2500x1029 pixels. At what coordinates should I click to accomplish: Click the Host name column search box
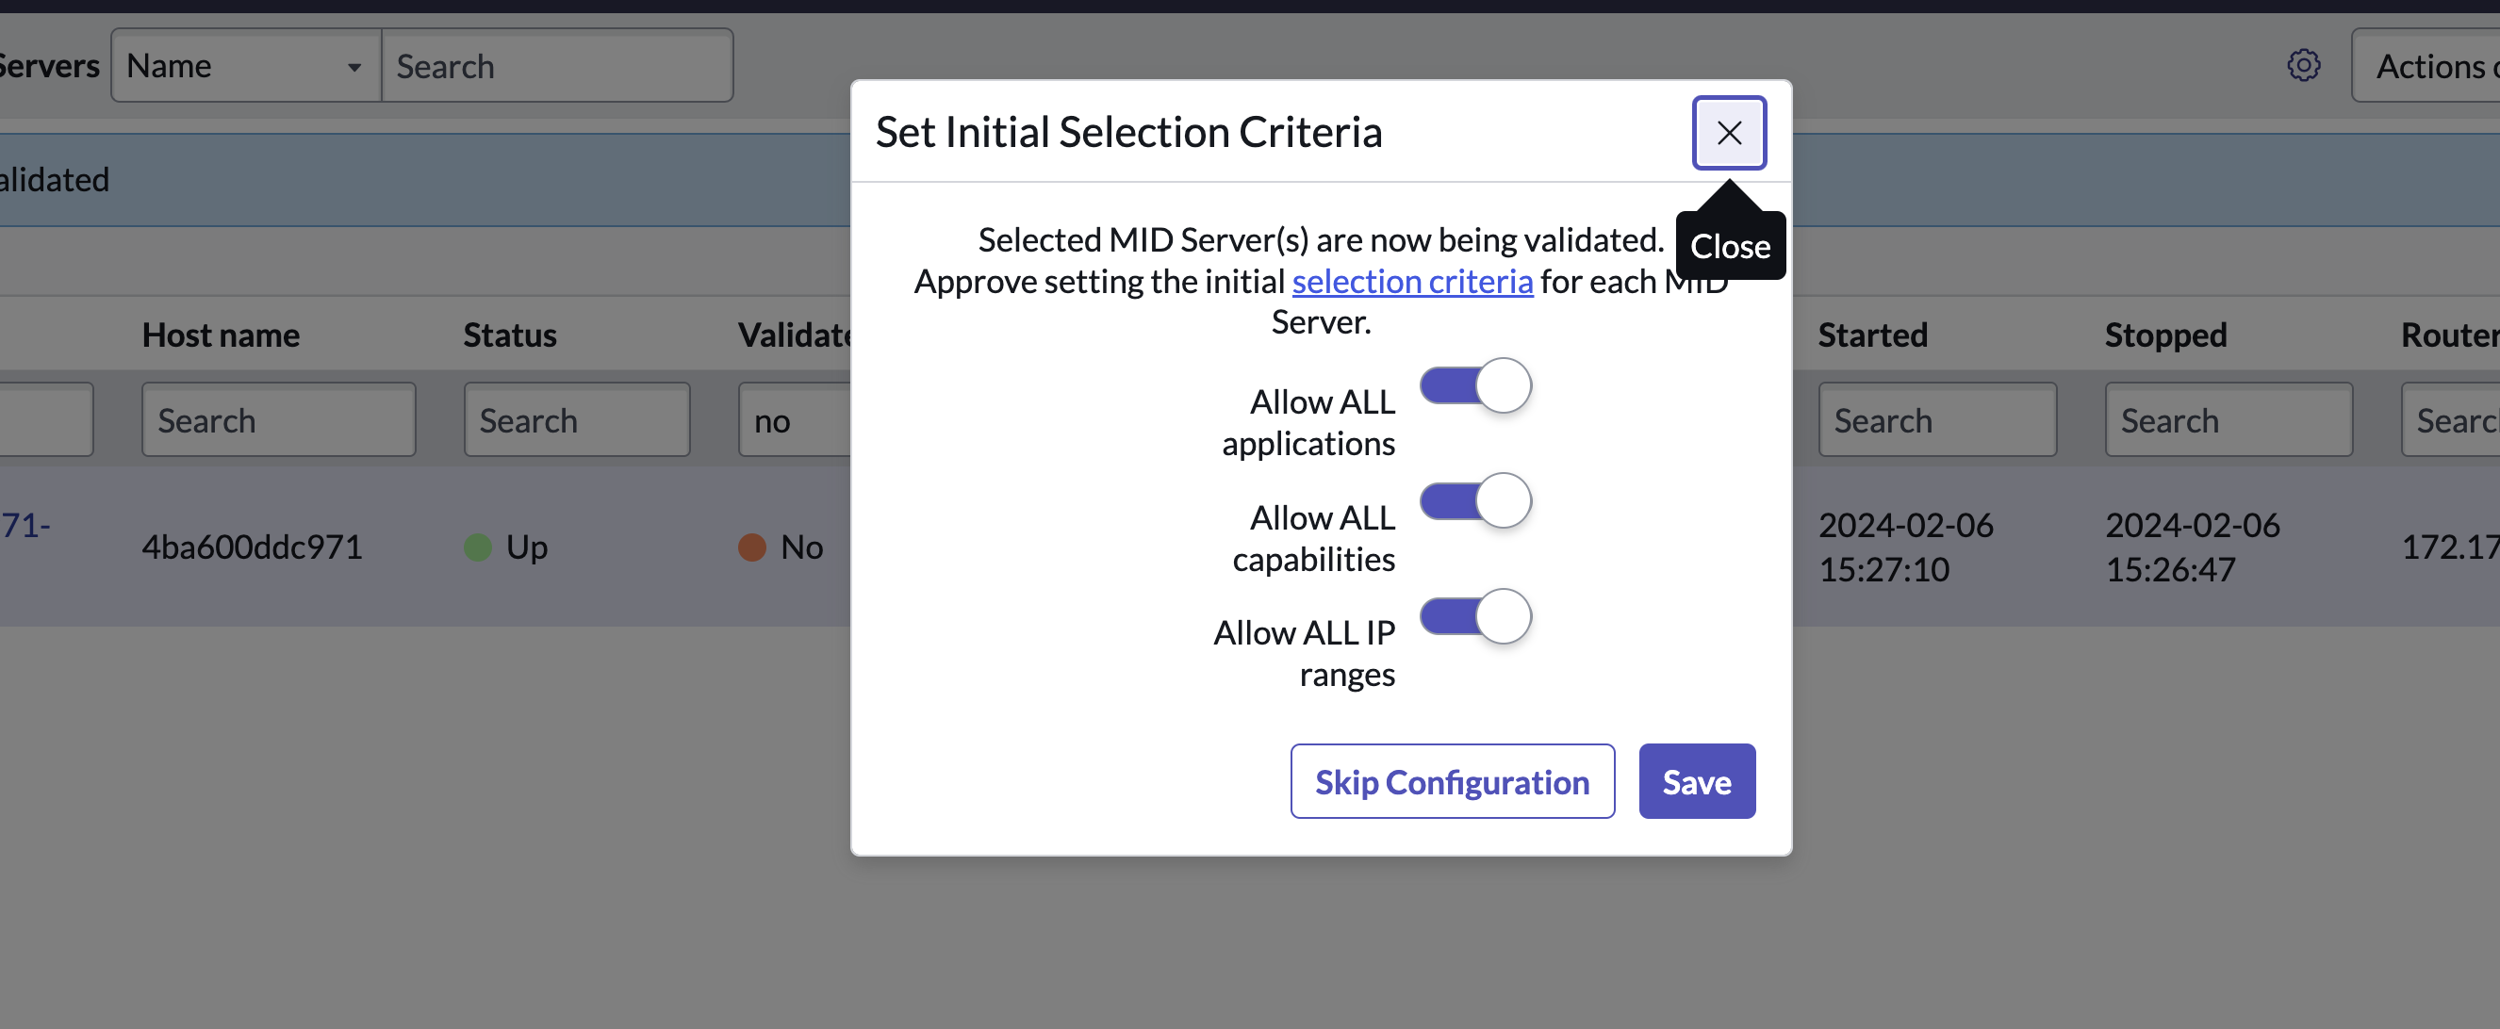[x=278, y=420]
